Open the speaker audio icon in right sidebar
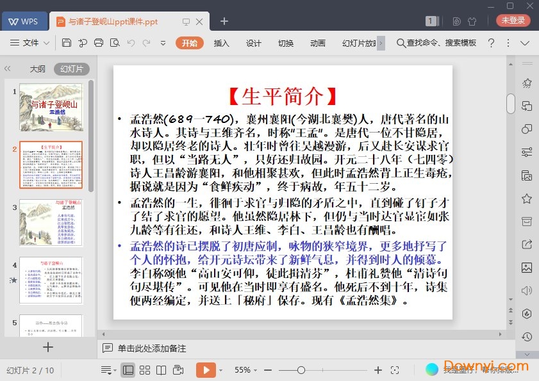 coord(527,290)
